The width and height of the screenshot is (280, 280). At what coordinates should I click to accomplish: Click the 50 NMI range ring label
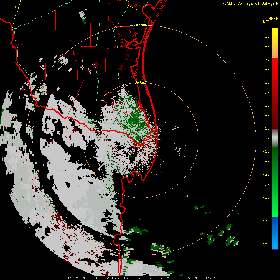click(141, 82)
